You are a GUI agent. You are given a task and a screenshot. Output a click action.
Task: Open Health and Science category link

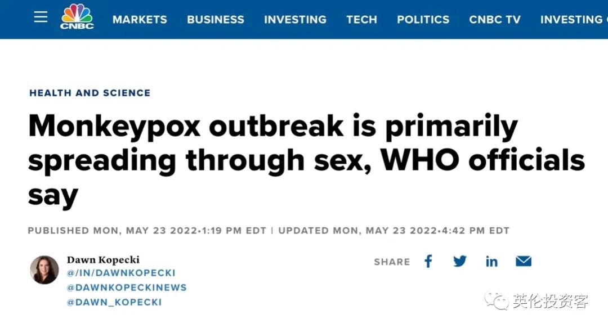pos(90,93)
